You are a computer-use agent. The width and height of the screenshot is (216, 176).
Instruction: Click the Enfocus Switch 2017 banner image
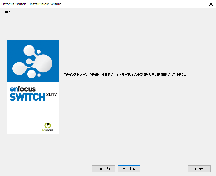click(x=33, y=87)
